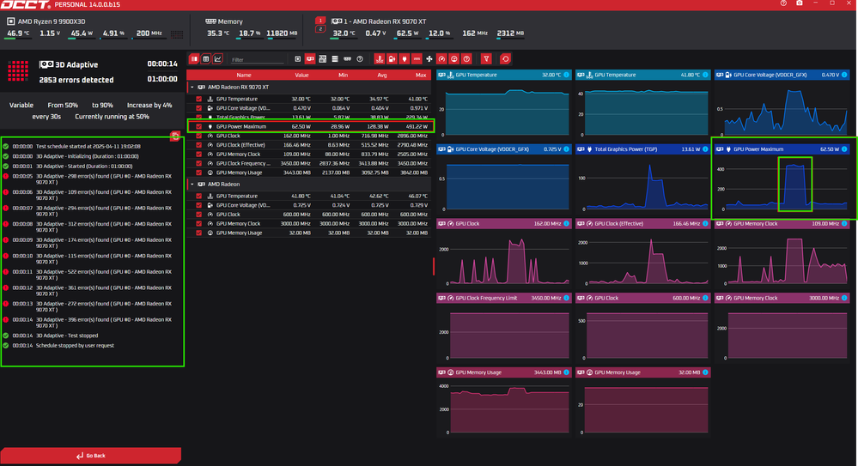This screenshot has height=466, width=858.
Task: Toggle blue dot on Total Graphics Power graph
Action: coord(705,149)
